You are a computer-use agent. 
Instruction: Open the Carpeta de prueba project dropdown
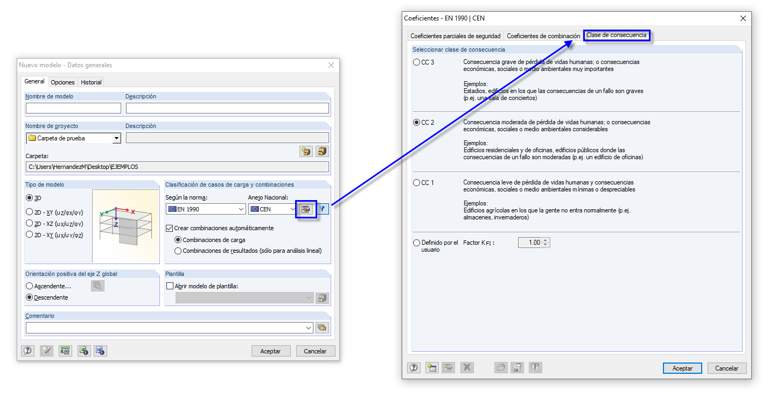(116, 138)
